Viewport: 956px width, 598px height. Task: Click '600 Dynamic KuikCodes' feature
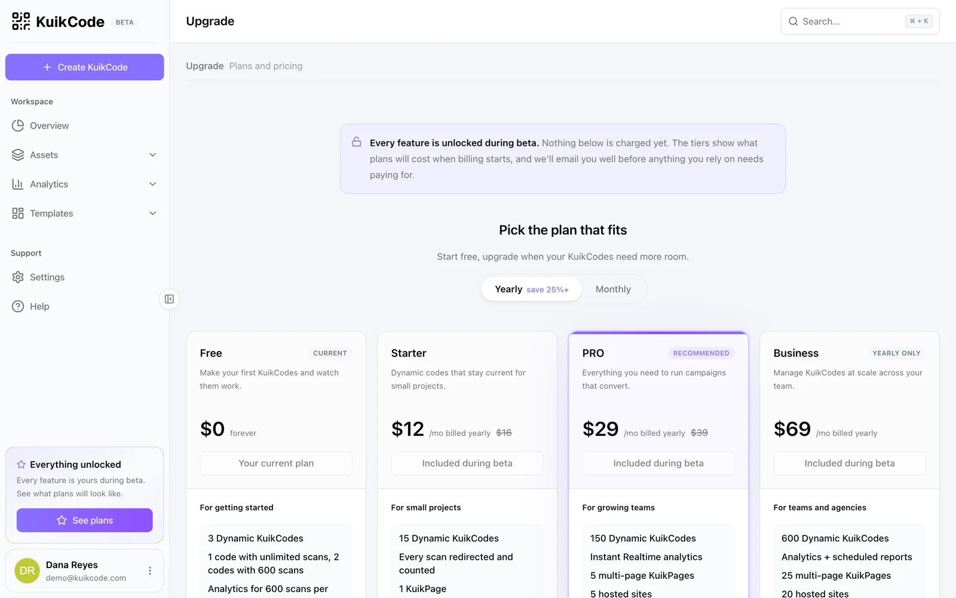click(835, 538)
